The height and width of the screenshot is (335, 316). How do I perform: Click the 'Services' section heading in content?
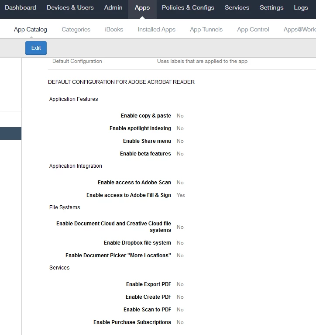coord(59,268)
